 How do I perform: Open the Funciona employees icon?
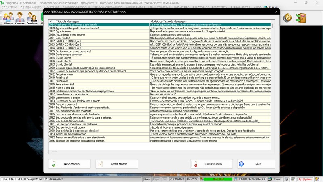[32, 18]
